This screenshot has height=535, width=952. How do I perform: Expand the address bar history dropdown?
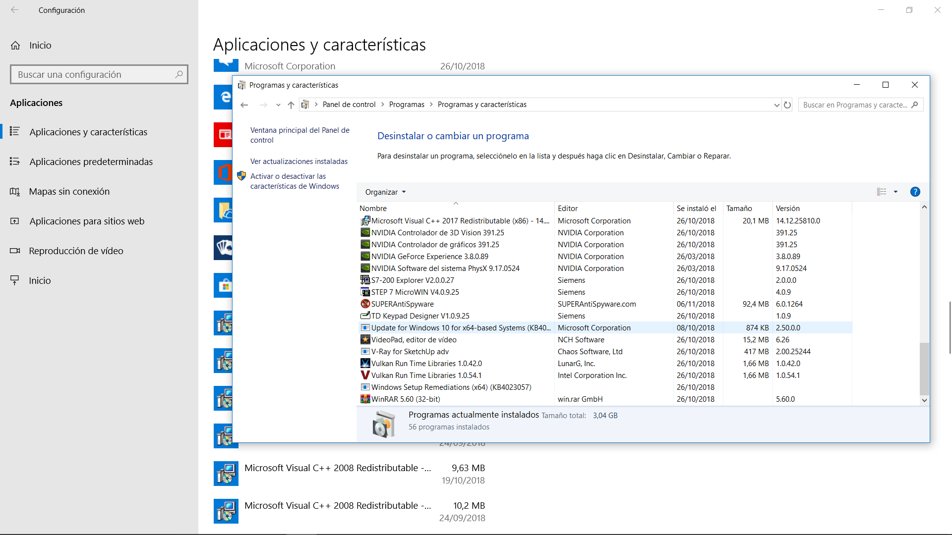pyautogui.click(x=776, y=105)
